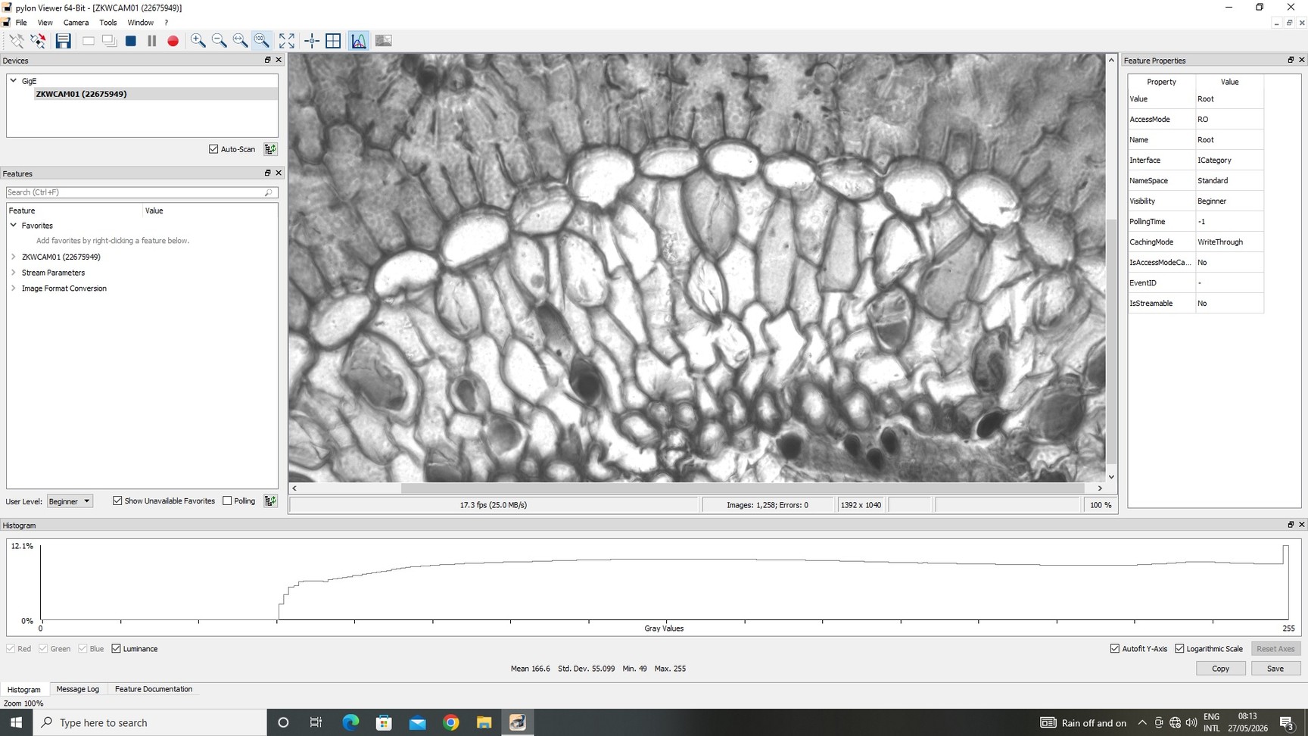Click the feature Search field

142,192
